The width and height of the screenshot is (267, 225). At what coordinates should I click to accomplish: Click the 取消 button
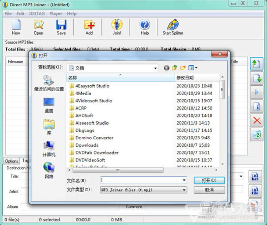(x=209, y=190)
